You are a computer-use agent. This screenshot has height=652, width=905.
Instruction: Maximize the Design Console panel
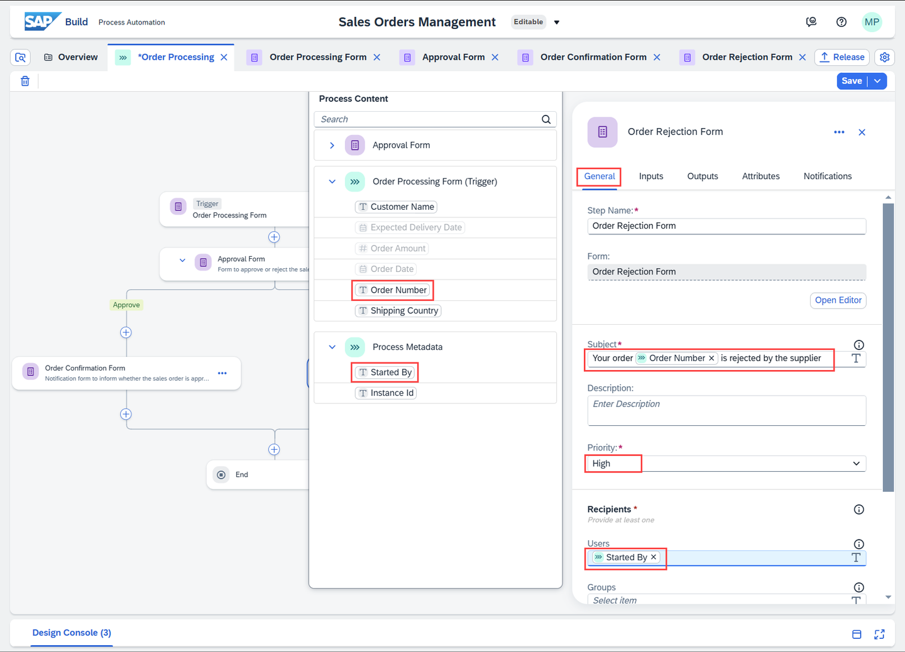tap(880, 634)
